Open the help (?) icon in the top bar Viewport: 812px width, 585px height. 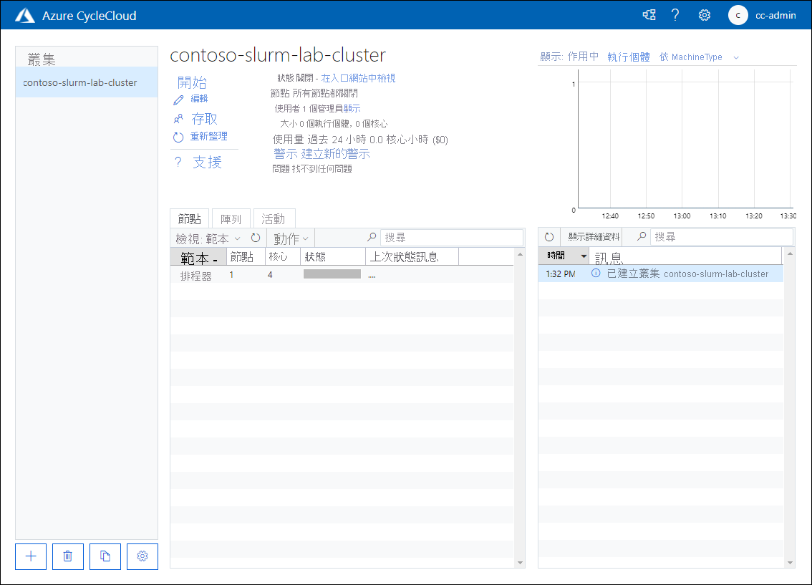pyautogui.click(x=675, y=14)
